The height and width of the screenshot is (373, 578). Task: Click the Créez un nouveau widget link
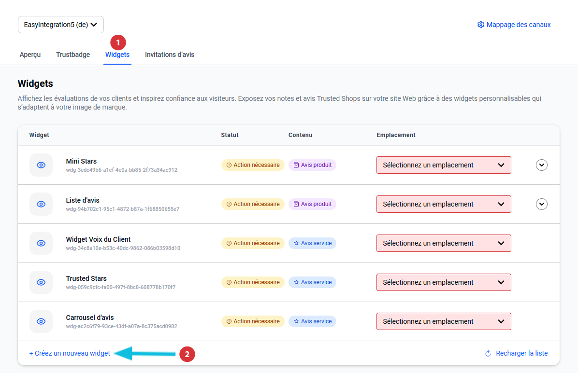coord(70,353)
